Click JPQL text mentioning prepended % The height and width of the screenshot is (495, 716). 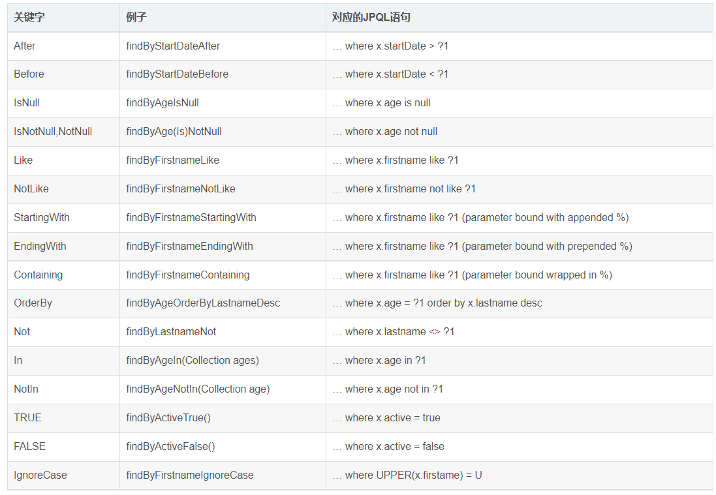[x=482, y=247]
